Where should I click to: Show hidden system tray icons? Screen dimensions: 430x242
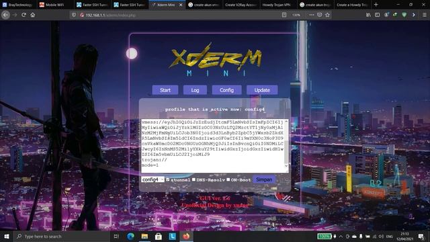pyautogui.click(x=341, y=236)
